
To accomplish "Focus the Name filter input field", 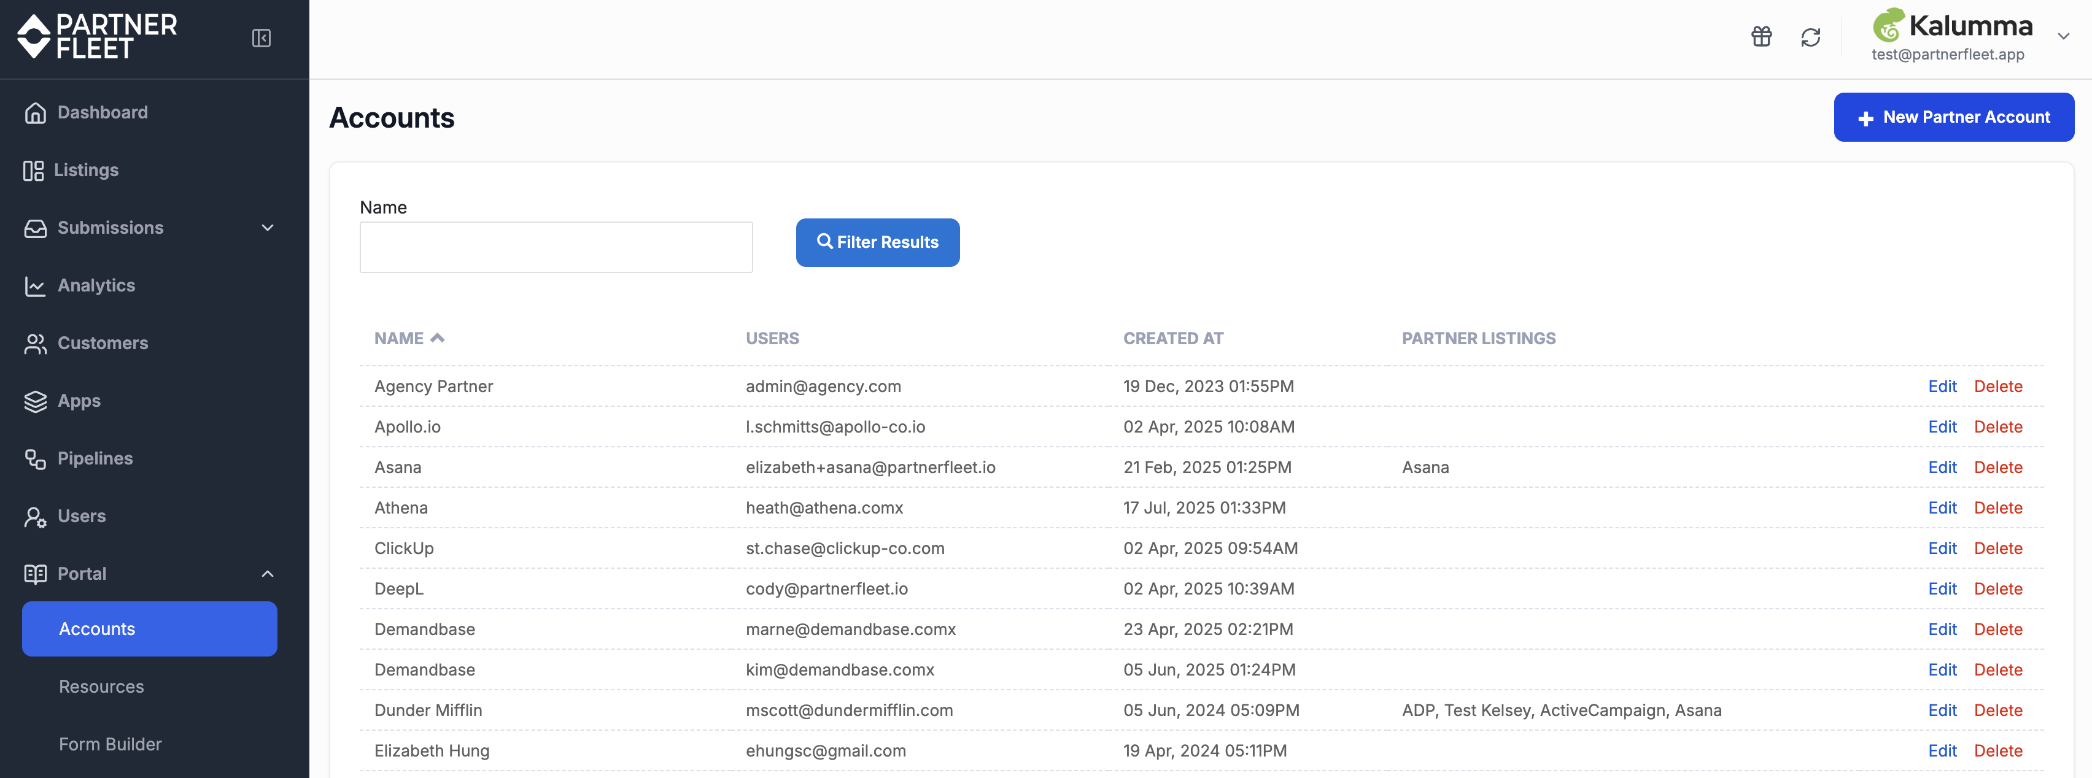I will pyautogui.click(x=556, y=247).
